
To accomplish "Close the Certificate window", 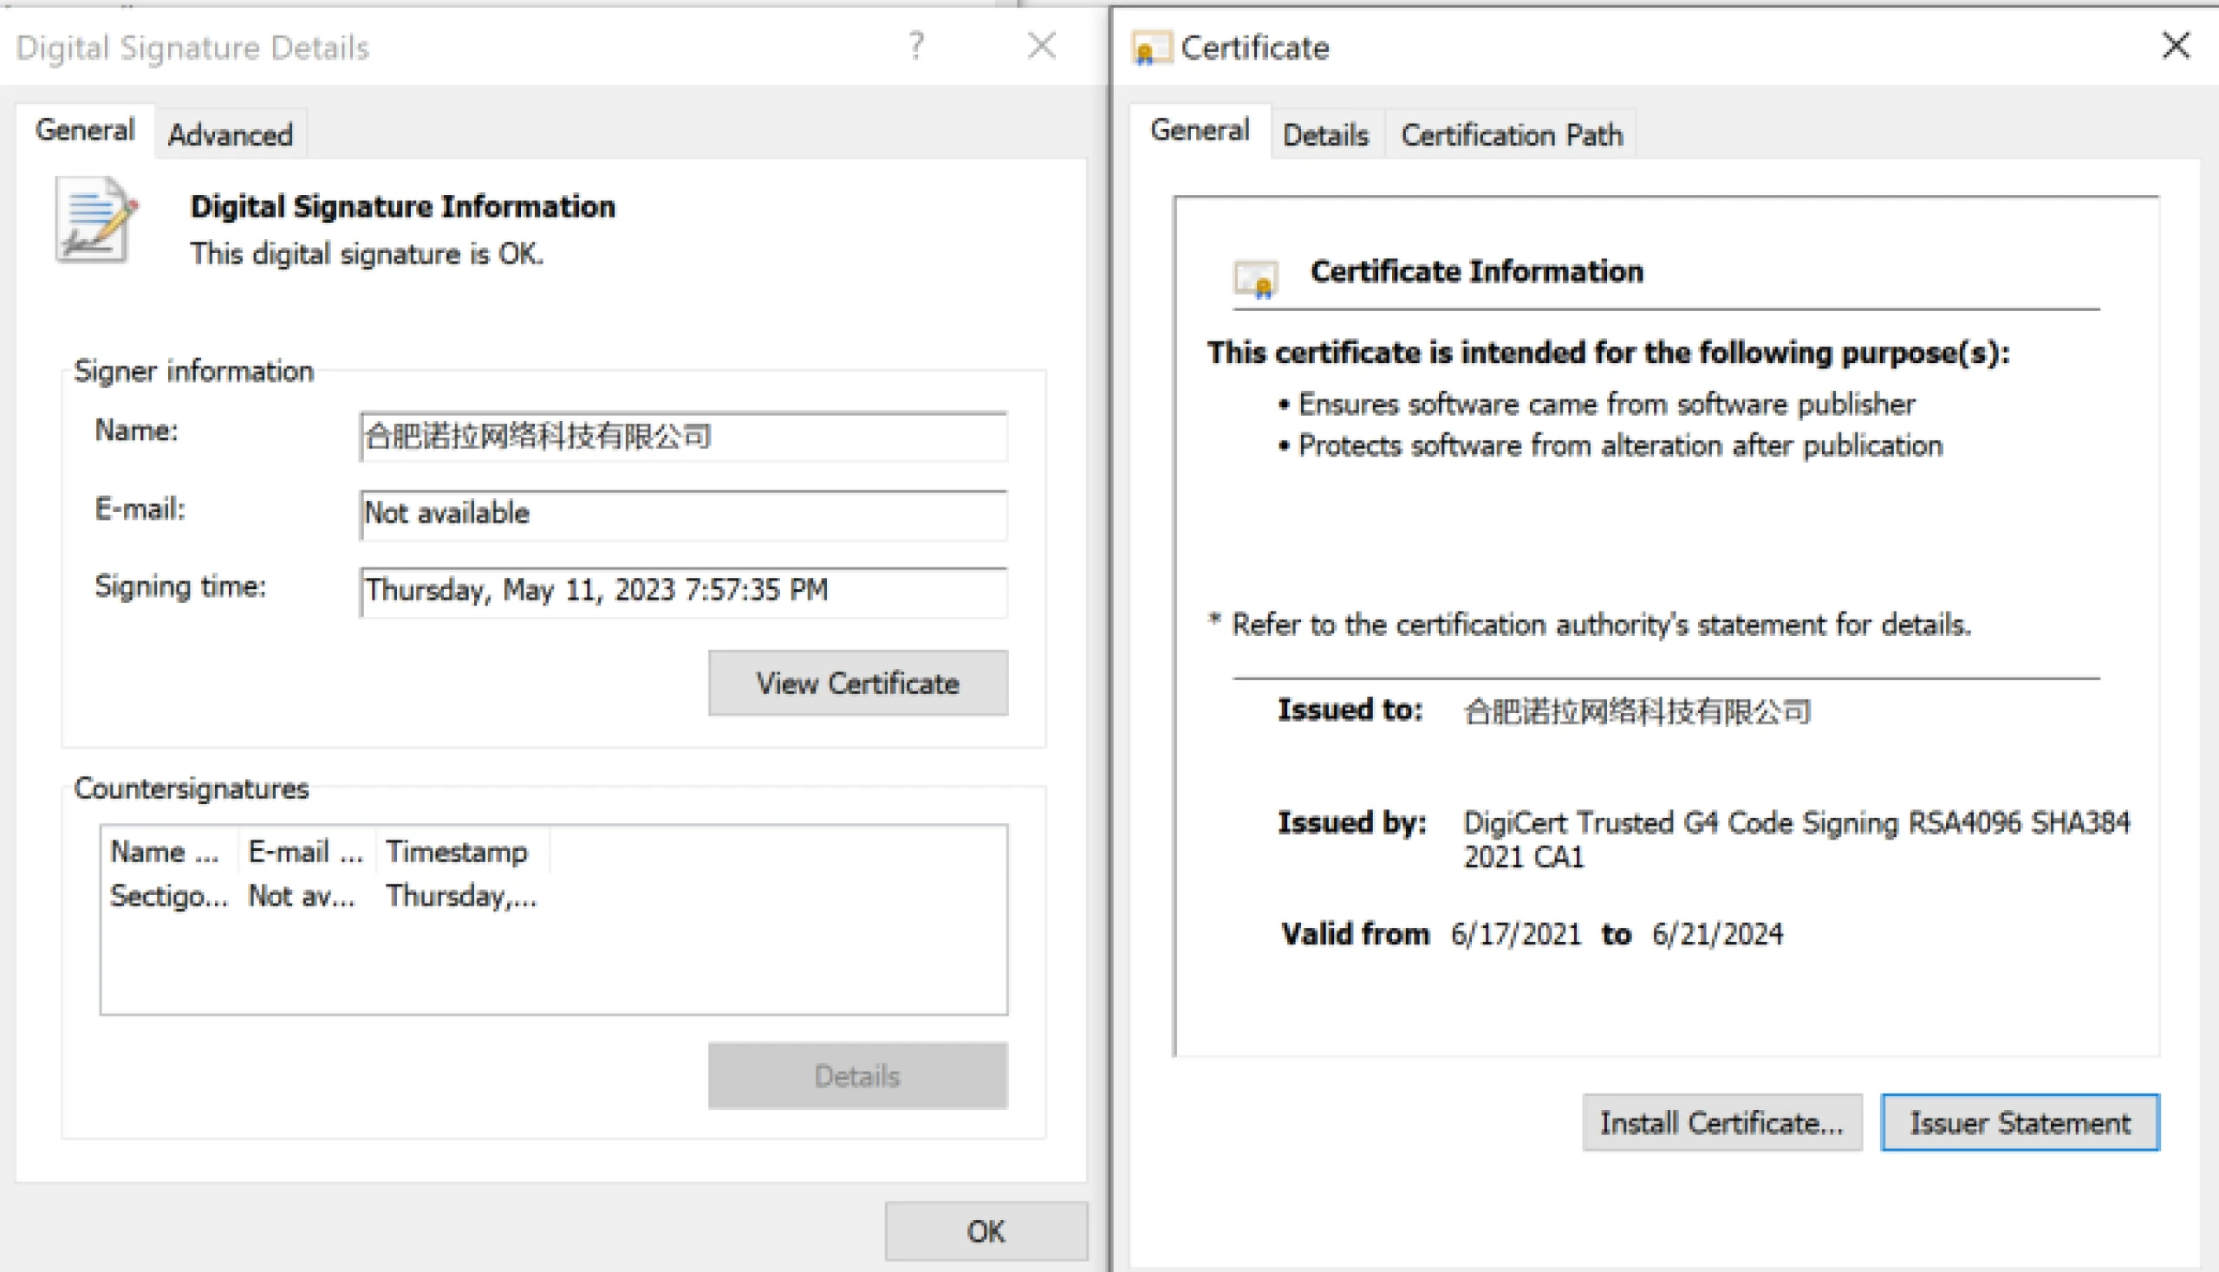I will coord(2176,45).
